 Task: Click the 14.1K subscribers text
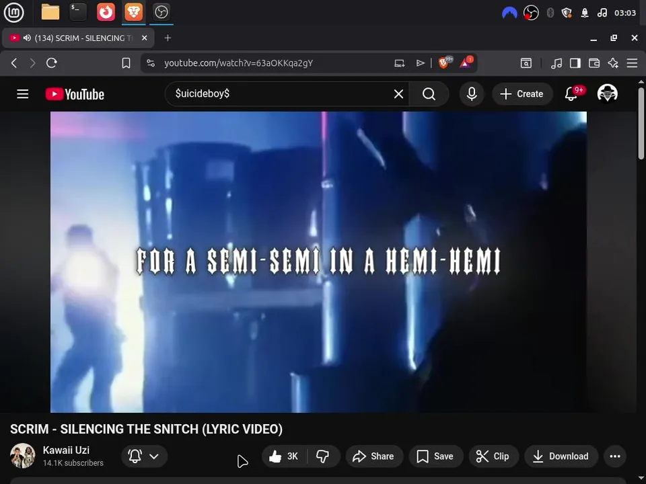click(x=73, y=463)
